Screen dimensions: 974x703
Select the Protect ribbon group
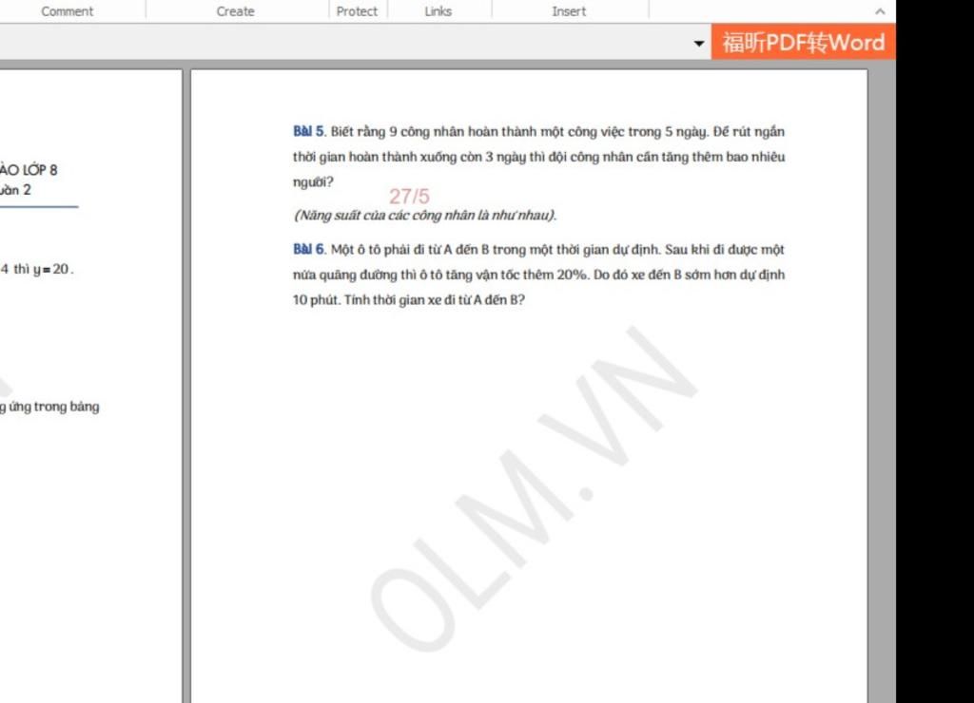pos(357,11)
